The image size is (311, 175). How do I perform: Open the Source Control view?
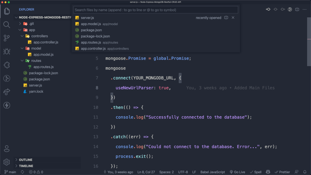tap(7, 38)
